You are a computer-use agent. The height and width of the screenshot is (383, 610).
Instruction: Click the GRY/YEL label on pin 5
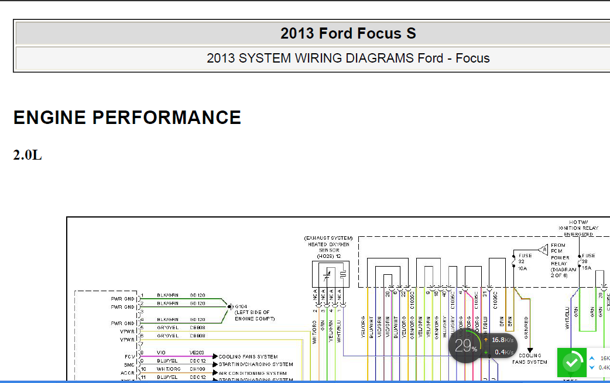coord(167,328)
